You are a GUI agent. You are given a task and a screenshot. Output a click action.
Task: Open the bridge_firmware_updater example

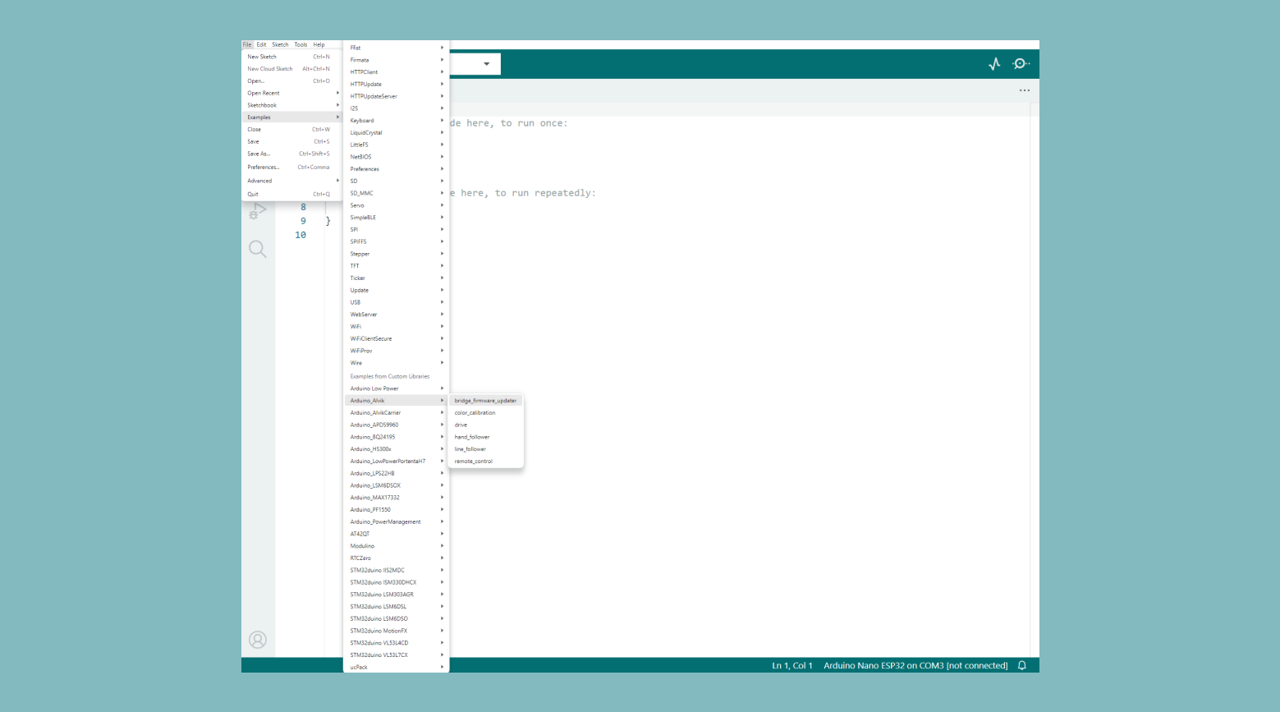[x=486, y=401]
